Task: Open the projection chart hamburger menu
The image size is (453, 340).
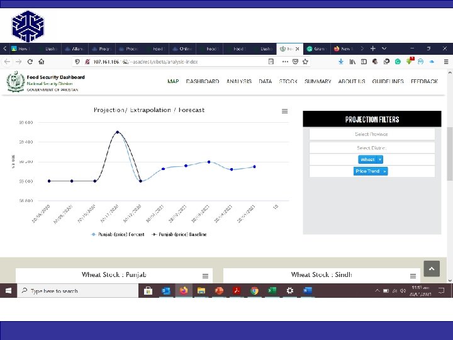Action: pos(284,111)
